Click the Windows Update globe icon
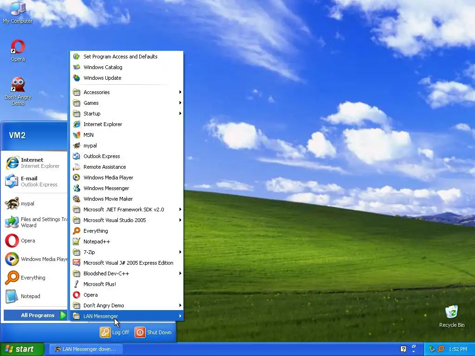Image resolution: width=475 pixels, height=356 pixels. pyautogui.click(x=77, y=78)
